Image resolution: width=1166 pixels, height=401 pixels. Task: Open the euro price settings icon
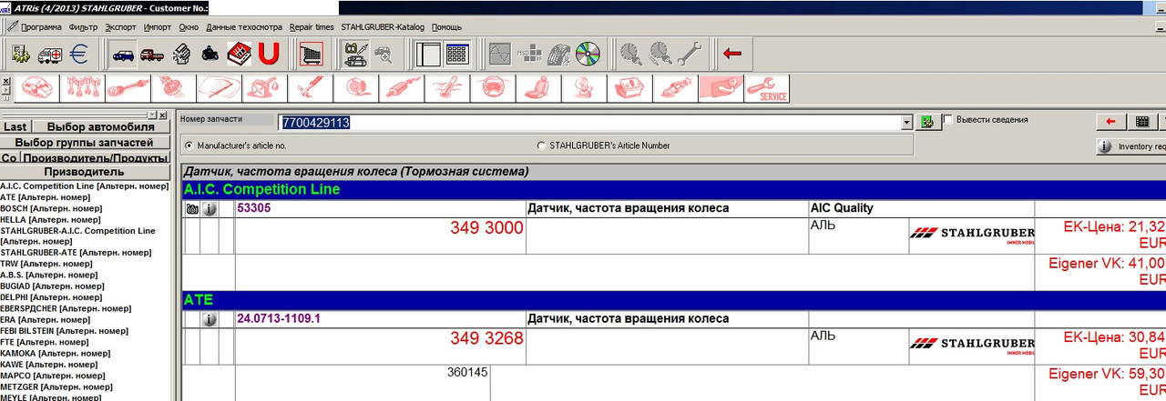pos(79,55)
